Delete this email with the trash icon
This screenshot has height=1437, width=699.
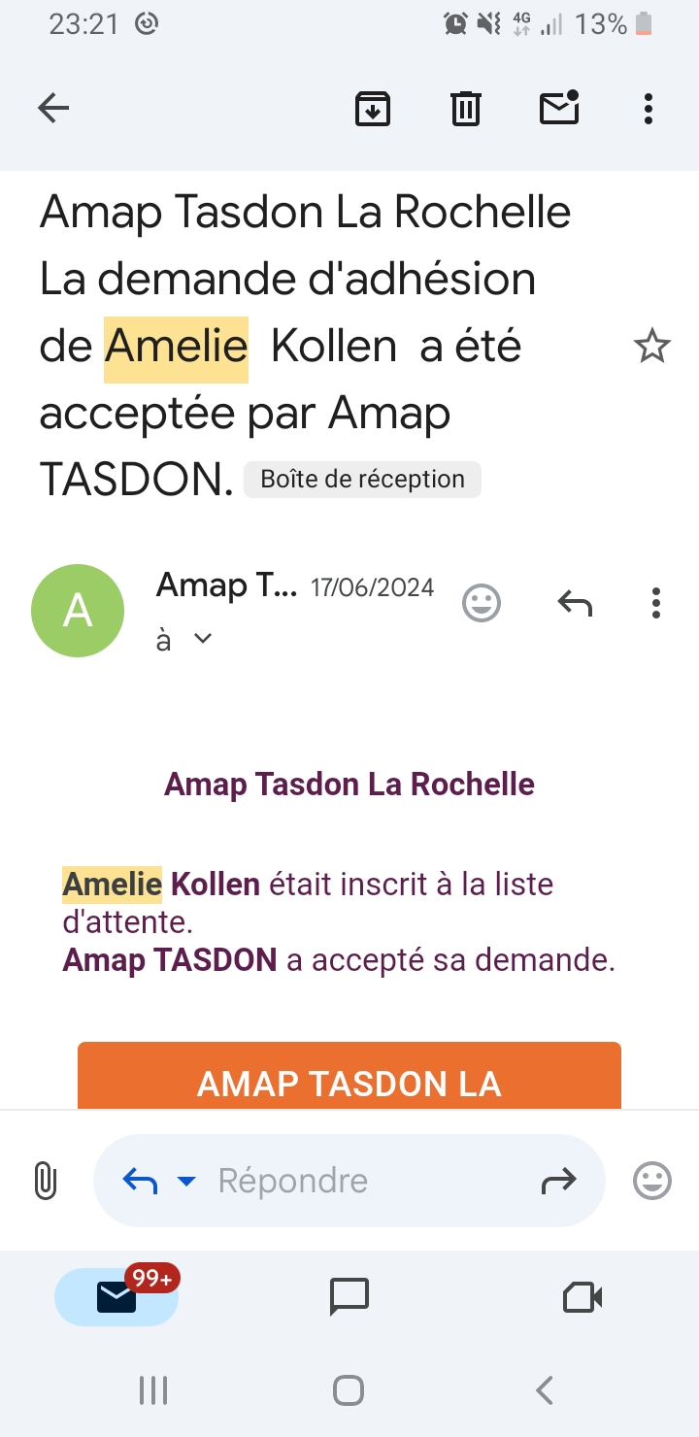tap(466, 108)
